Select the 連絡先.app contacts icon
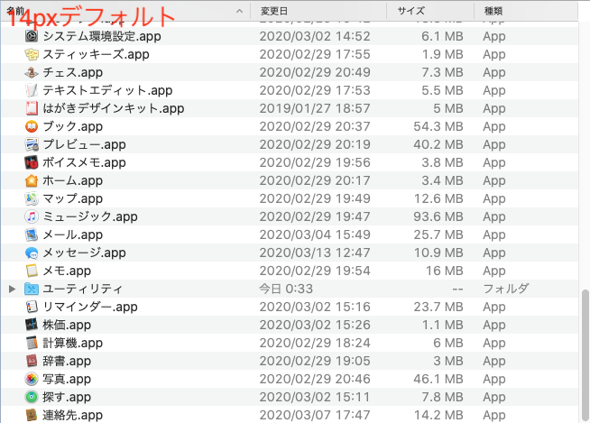 [32, 415]
